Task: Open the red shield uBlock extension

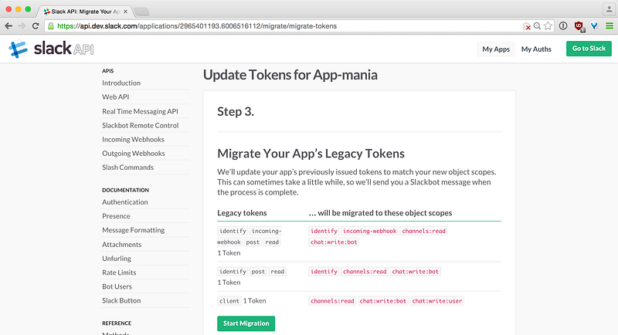Action: (x=579, y=26)
